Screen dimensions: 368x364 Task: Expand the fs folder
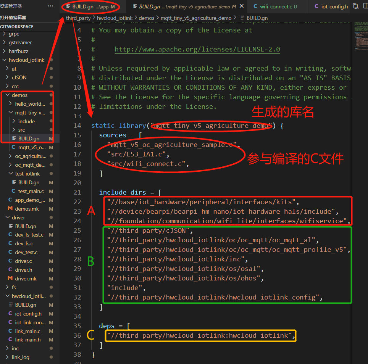point(29,287)
